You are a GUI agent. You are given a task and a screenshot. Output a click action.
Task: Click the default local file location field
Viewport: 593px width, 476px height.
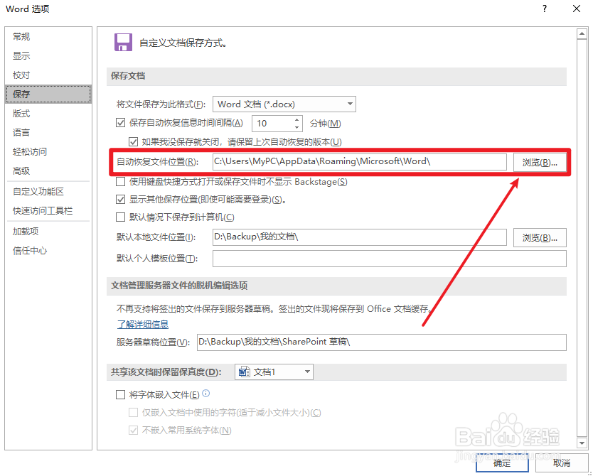click(x=359, y=237)
